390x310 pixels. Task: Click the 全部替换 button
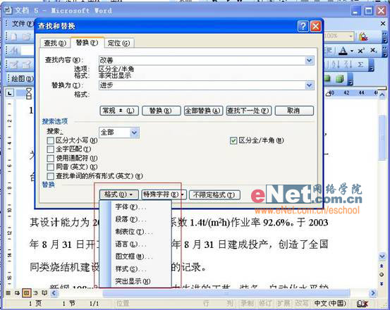click(203, 111)
